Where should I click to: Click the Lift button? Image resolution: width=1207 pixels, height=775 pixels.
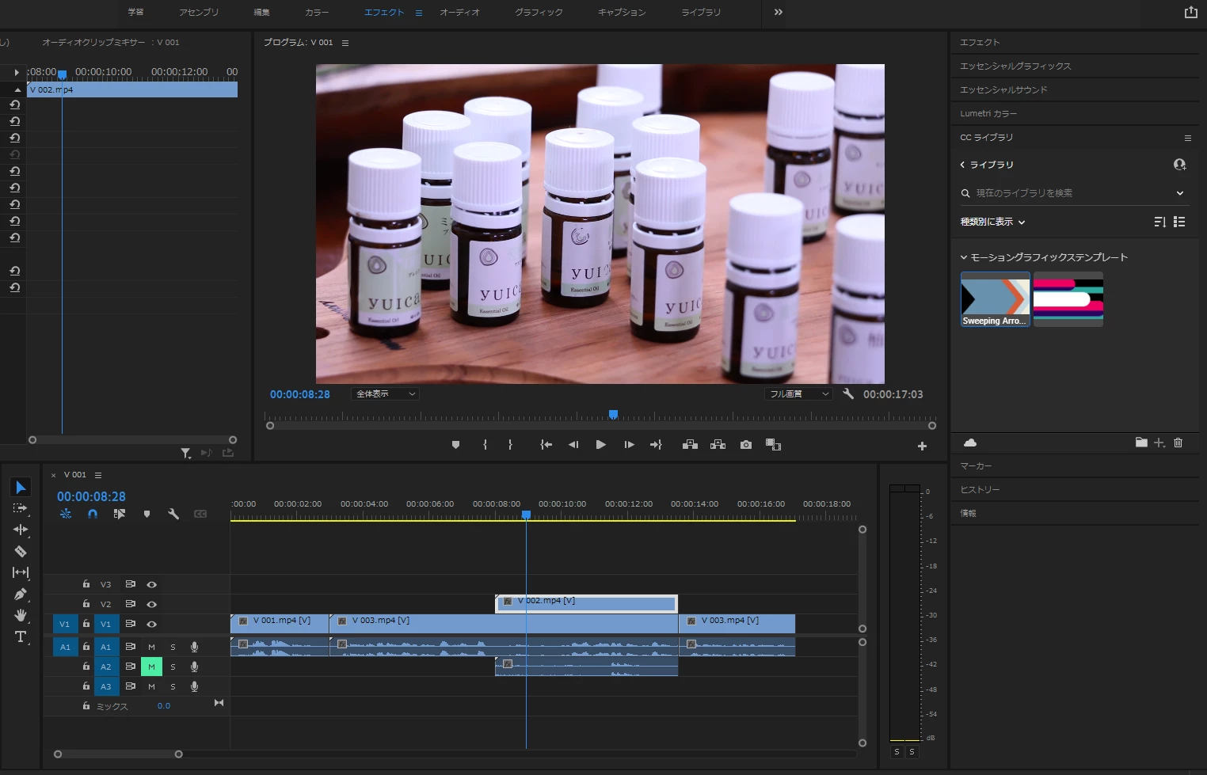(x=690, y=445)
